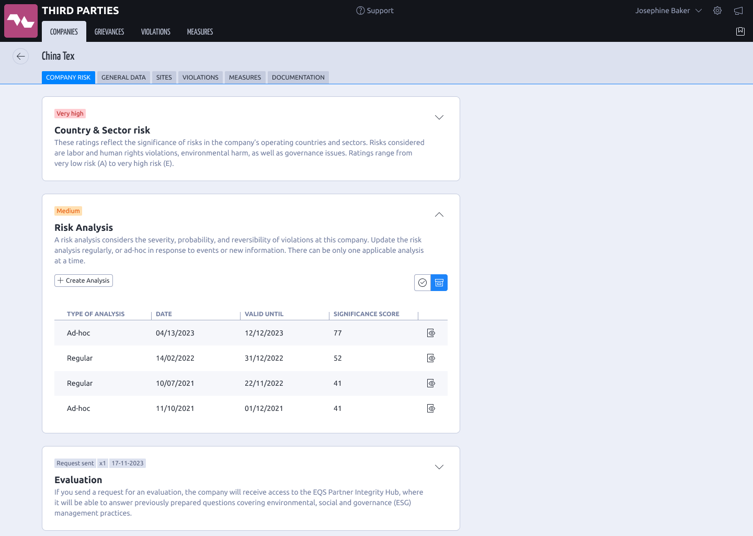Open the announcements megaphone icon
The height and width of the screenshot is (536, 753).
[738, 10]
